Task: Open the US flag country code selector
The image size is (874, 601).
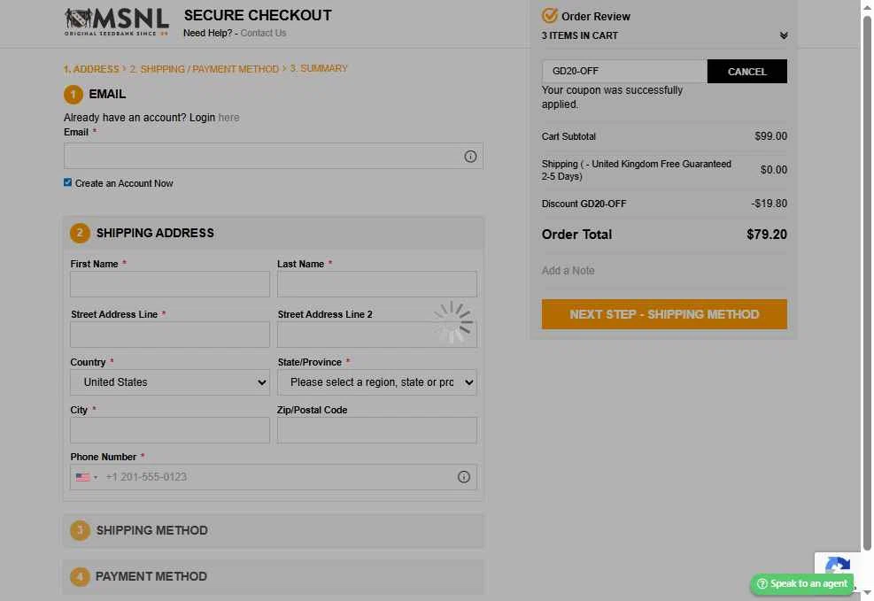Action: coord(87,477)
